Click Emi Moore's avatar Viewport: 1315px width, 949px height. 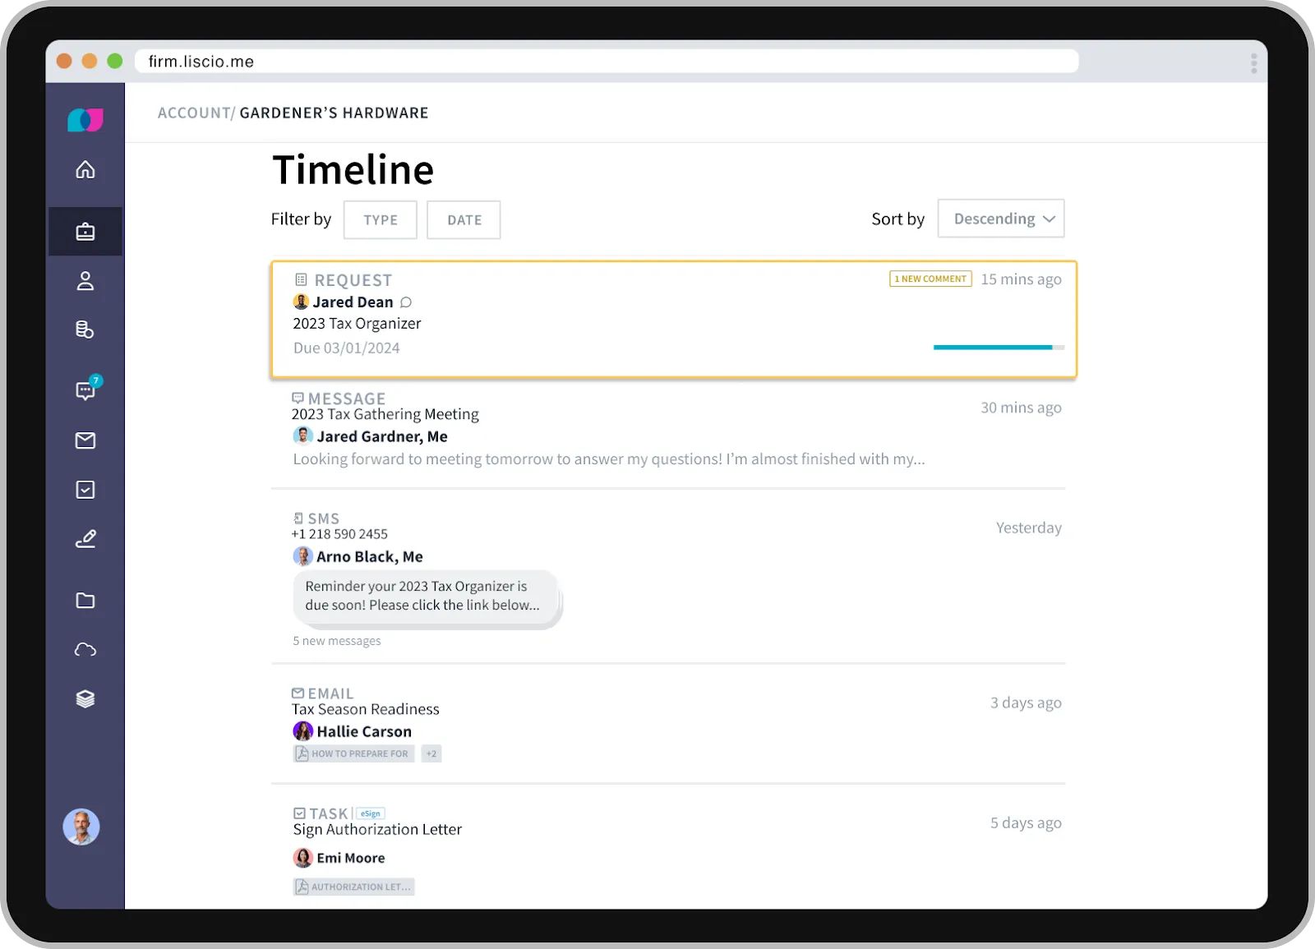coord(303,858)
